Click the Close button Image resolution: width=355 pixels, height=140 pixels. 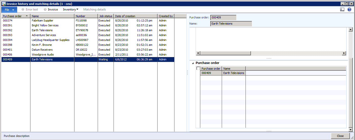click(340, 136)
